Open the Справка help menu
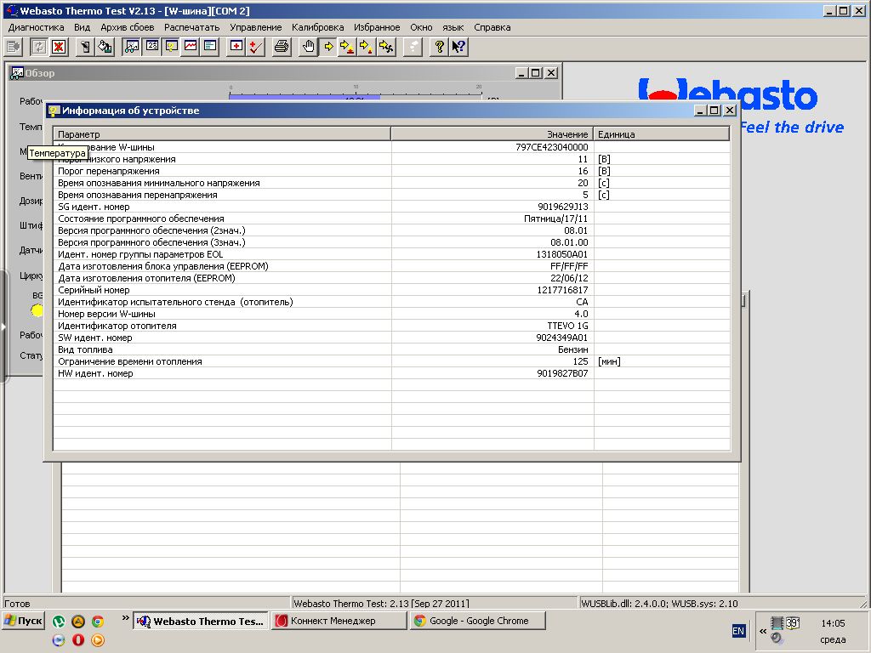This screenshot has width=871, height=653. (x=492, y=27)
